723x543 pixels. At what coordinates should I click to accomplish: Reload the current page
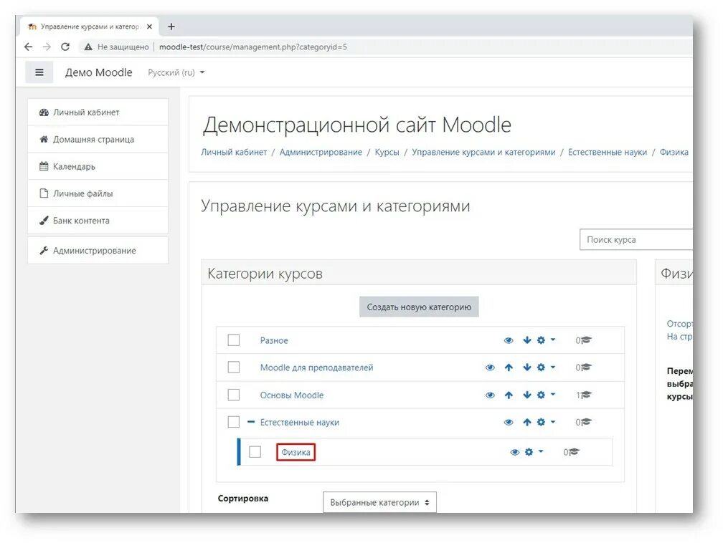click(65, 47)
